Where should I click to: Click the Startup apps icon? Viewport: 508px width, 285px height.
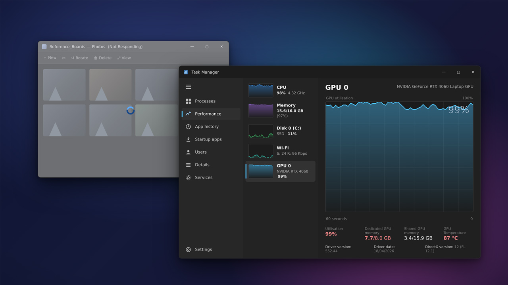tap(188, 139)
